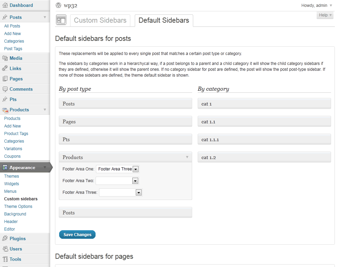Click the Tools icon in sidebar

tap(5, 259)
